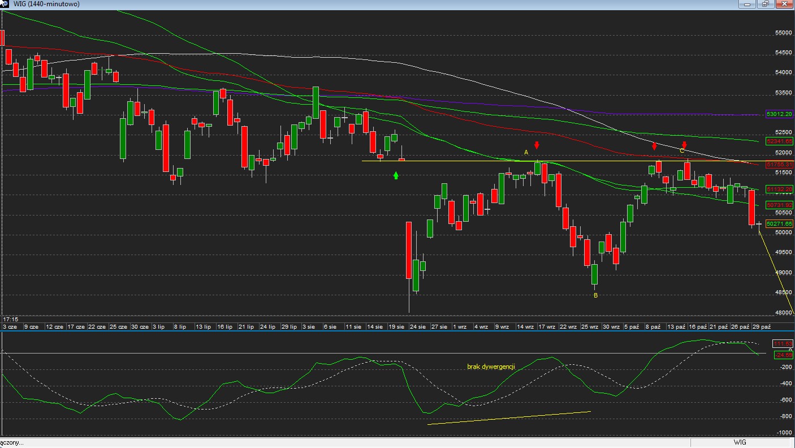Image resolution: width=795 pixels, height=448 pixels.
Task: Click the red arrow directly above label C
Action: (684, 145)
